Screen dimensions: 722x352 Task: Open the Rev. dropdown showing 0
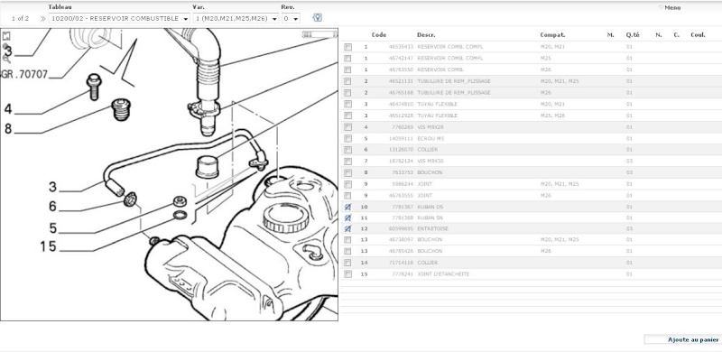pyautogui.click(x=291, y=19)
